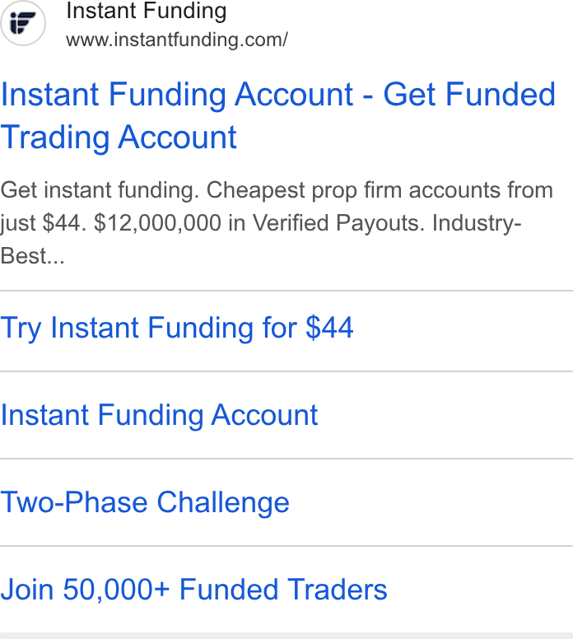Click "$12,000,000 in Verified Payouts" text
Image resolution: width=573 pixels, height=639 pixels.
click(256, 223)
